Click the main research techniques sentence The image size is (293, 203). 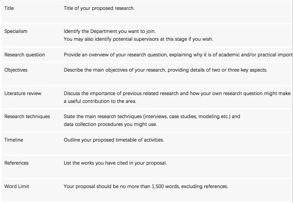(x=152, y=117)
